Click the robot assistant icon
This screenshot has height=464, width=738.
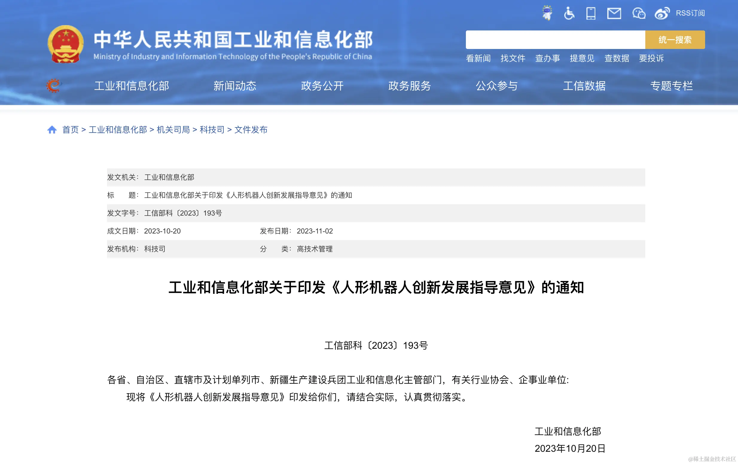547,13
